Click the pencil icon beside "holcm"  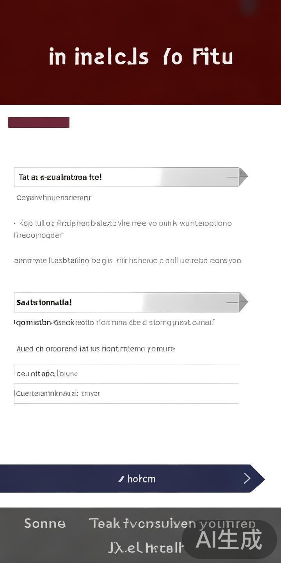coord(121,479)
